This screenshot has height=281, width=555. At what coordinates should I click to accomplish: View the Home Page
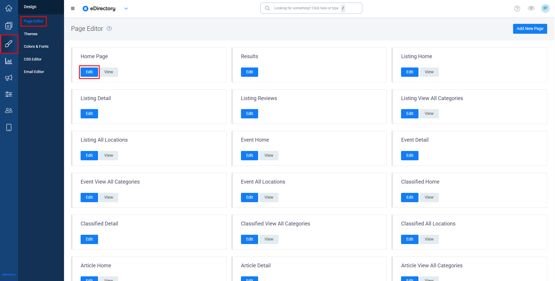tap(109, 72)
